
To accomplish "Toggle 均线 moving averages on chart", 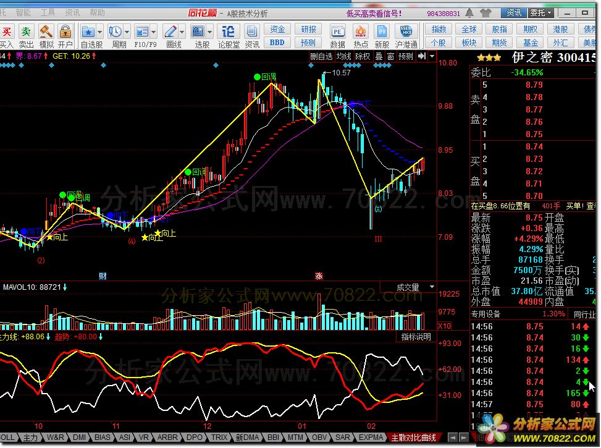I will point(344,56).
